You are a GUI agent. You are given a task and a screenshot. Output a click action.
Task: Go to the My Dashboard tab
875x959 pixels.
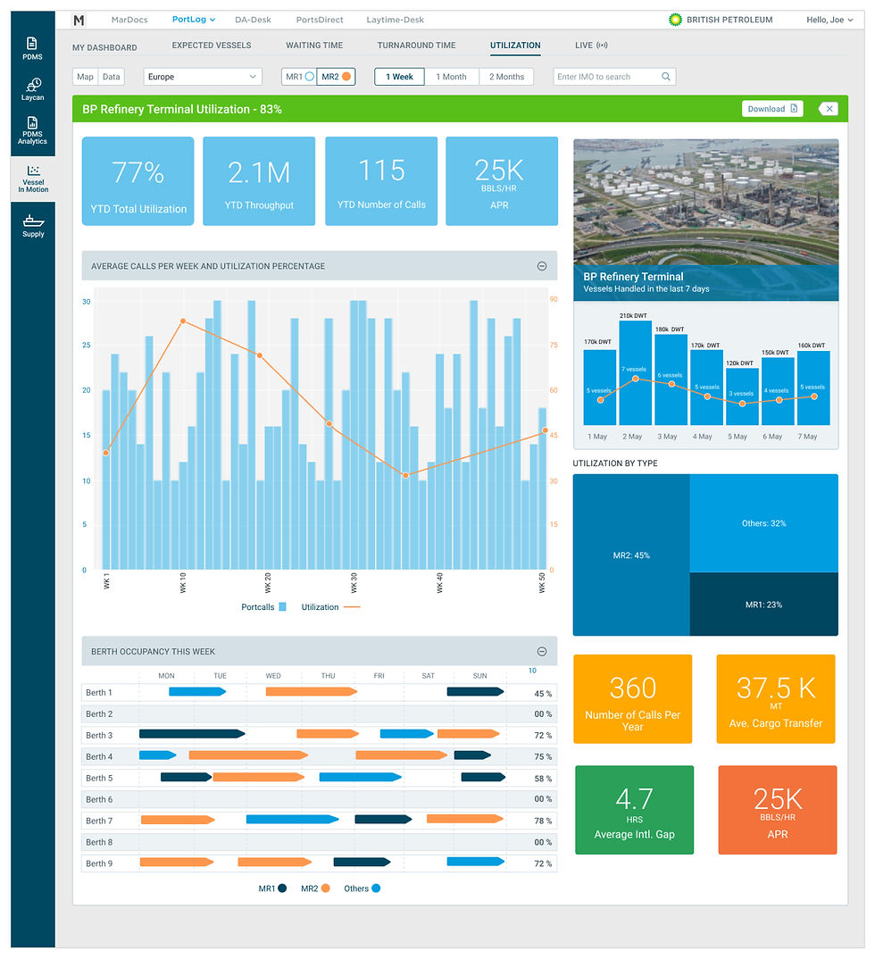[x=104, y=47]
